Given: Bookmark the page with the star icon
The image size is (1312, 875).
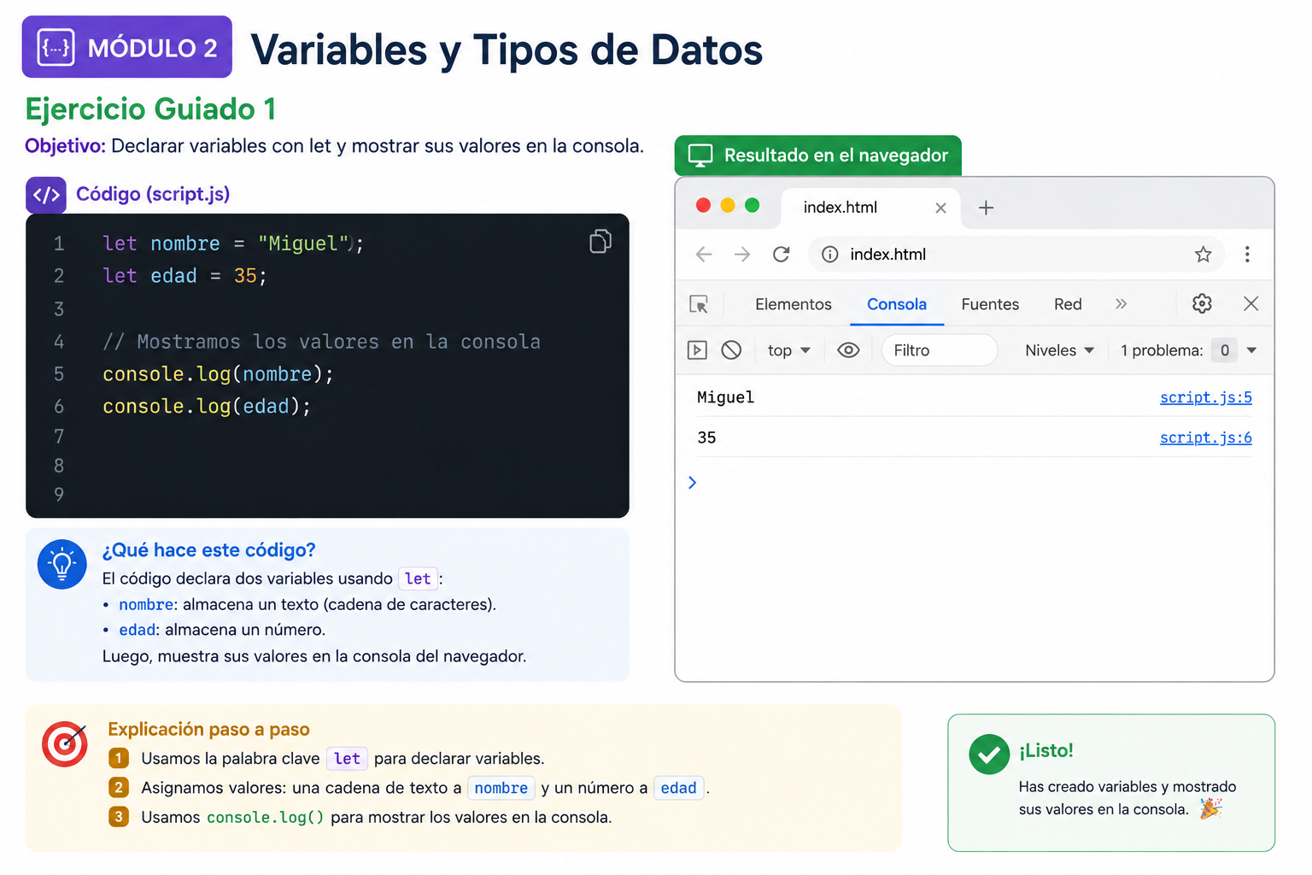Looking at the screenshot, I should (x=1203, y=255).
